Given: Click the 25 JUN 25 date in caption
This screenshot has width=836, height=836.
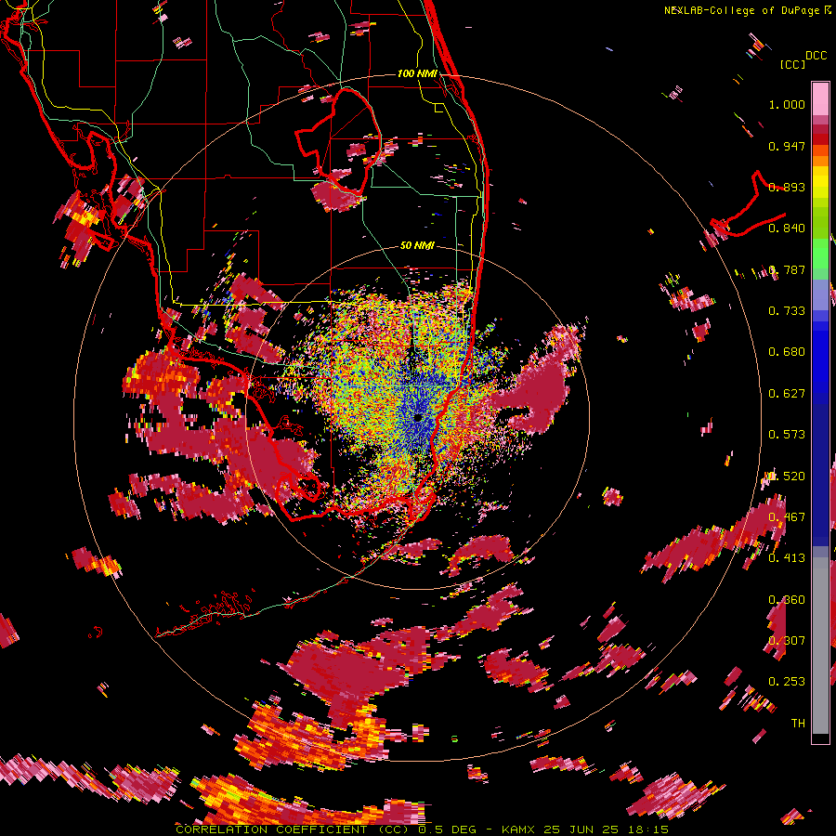Looking at the screenshot, I should 581,829.
